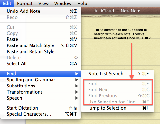Open the Window menu
This screenshot has height=124, width=160.
click(x=63, y=4)
